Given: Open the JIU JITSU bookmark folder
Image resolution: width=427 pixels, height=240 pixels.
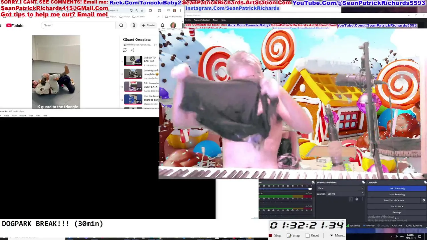Looking at the screenshot, I should point(139,16).
